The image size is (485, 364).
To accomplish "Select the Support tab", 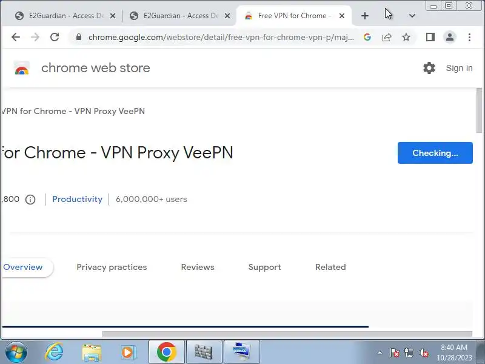I will (x=265, y=267).
